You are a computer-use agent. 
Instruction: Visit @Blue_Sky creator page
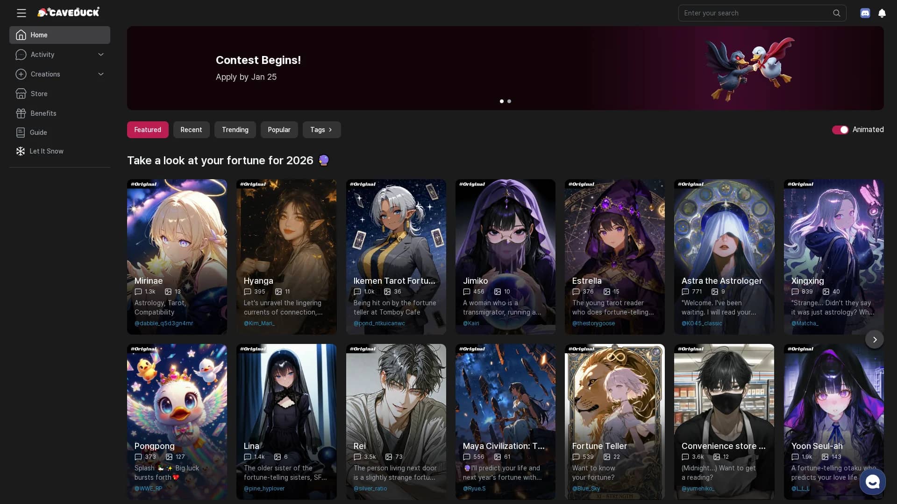(586, 489)
